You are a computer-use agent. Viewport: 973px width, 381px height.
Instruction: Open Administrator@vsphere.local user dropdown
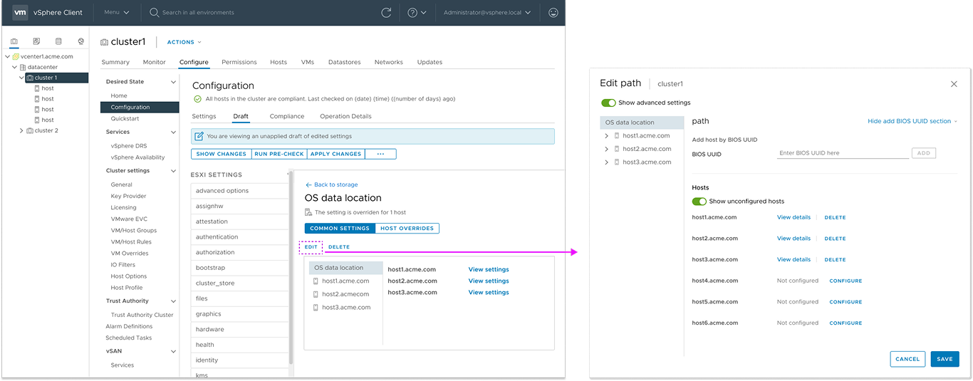pos(487,12)
